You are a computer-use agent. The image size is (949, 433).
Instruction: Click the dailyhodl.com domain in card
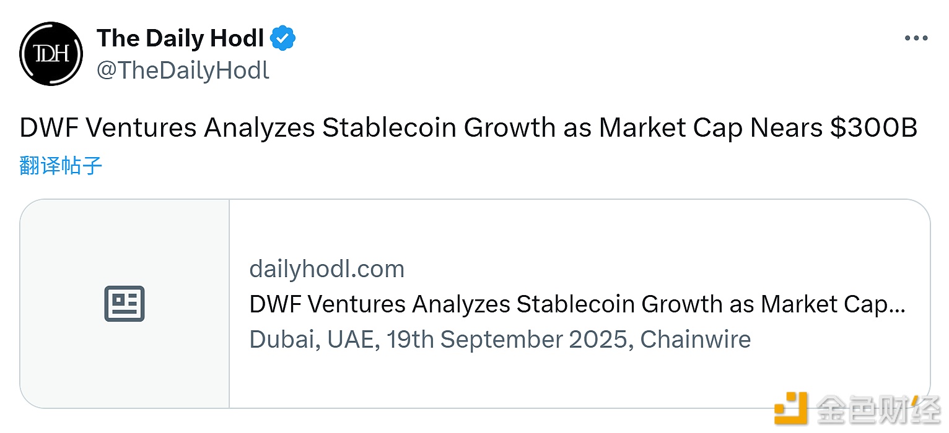[x=326, y=269]
